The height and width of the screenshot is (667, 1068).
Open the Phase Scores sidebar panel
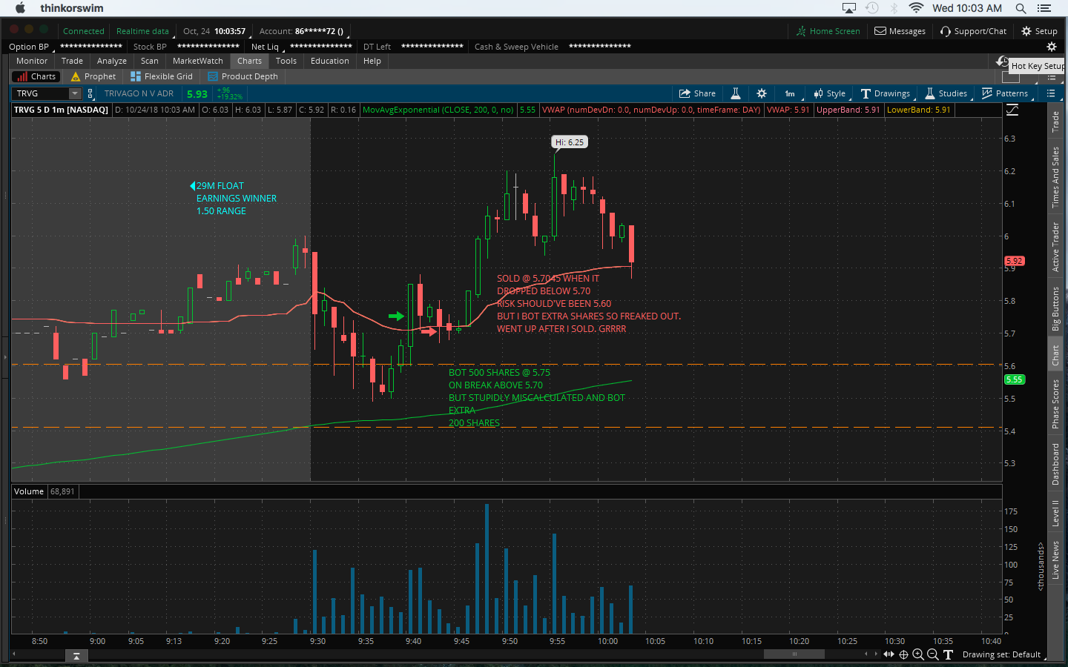click(1055, 404)
